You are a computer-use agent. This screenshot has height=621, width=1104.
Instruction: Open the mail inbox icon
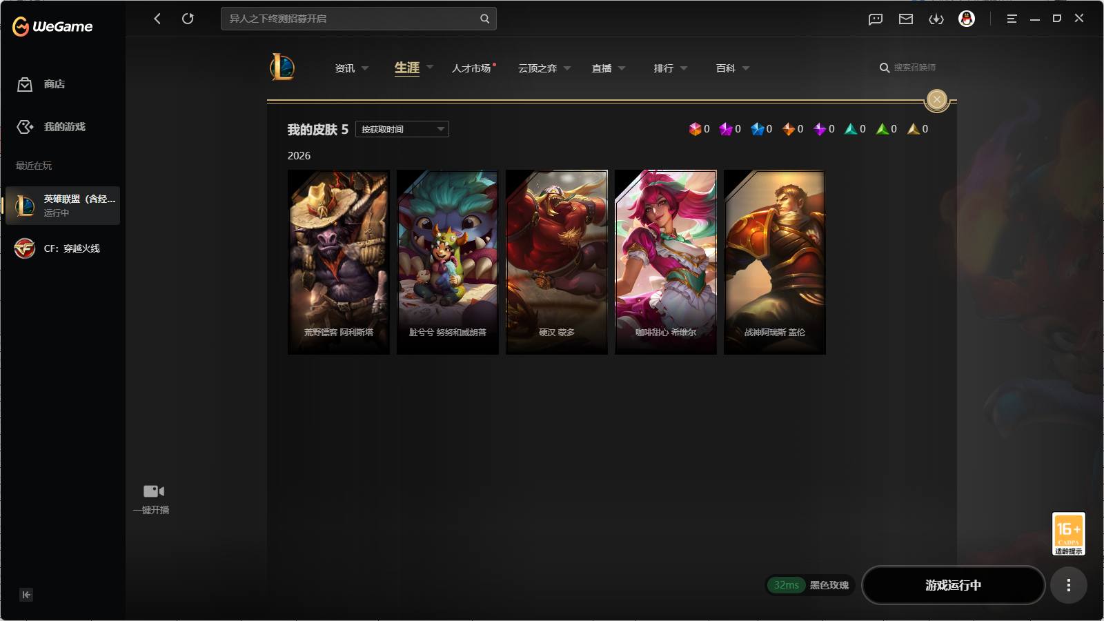(906, 19)
